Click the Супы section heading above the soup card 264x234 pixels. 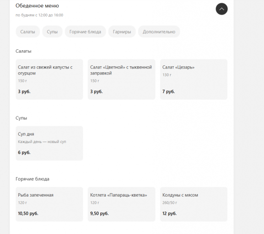(21, 118)
